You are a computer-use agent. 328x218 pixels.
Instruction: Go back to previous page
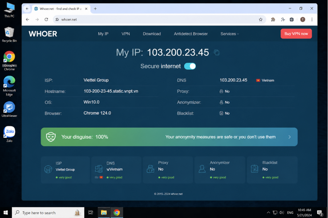28,20
